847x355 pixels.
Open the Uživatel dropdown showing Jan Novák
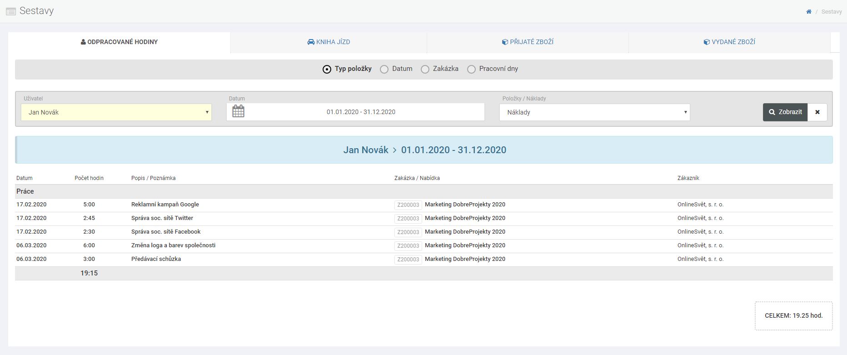click(116, 112)
